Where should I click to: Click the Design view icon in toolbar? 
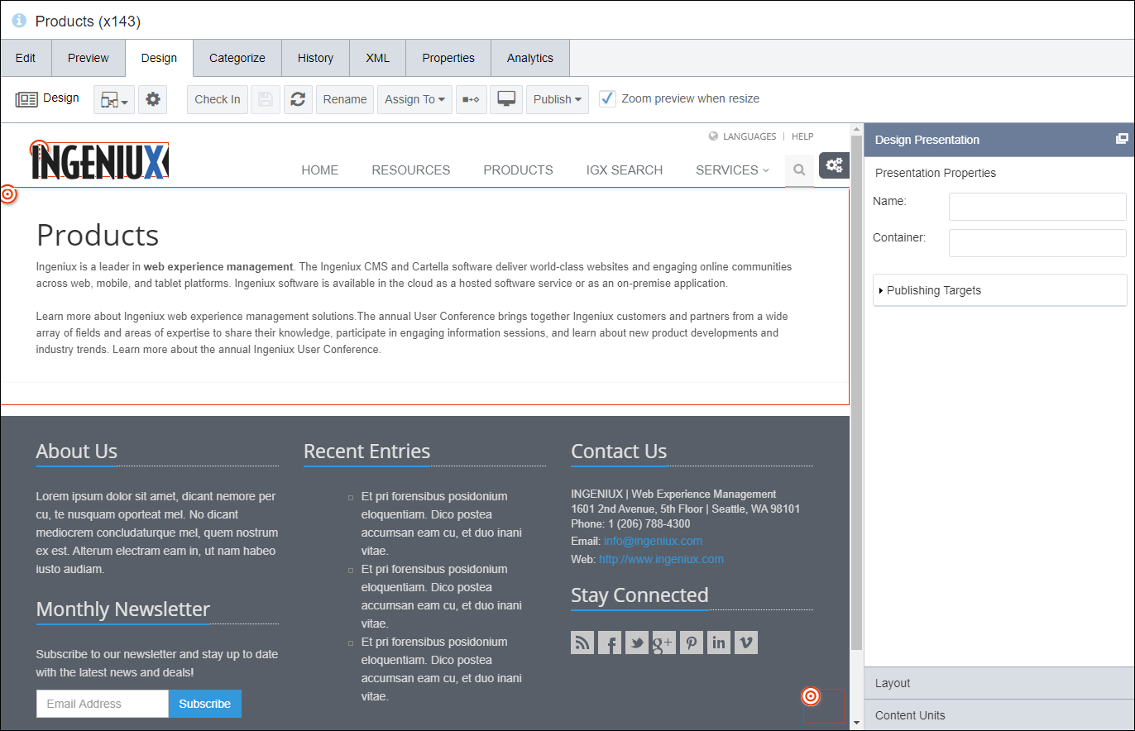pos(26,99)
